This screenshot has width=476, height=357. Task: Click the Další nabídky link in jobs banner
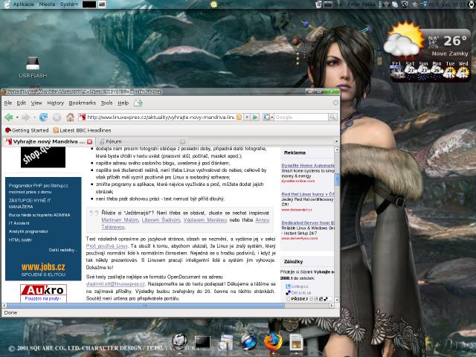[63, 250]
